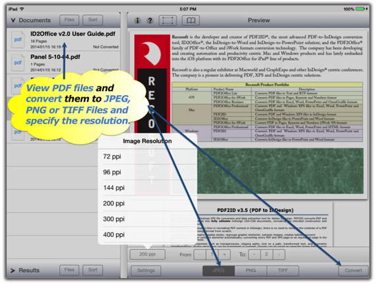The image size is (376, 284).
Task: Open the help question mark icon
Action: pos(150,20)
